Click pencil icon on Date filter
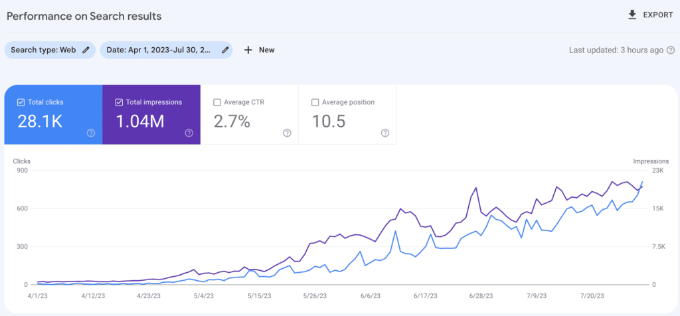The width and height of the screenshot is (680, 316). click(x=226, y=50)
